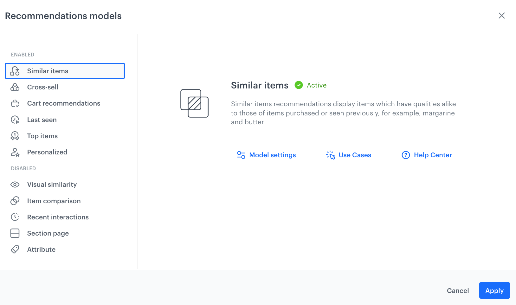Select the Personalized user-star icon
The image size is (516, 305).
15,152
